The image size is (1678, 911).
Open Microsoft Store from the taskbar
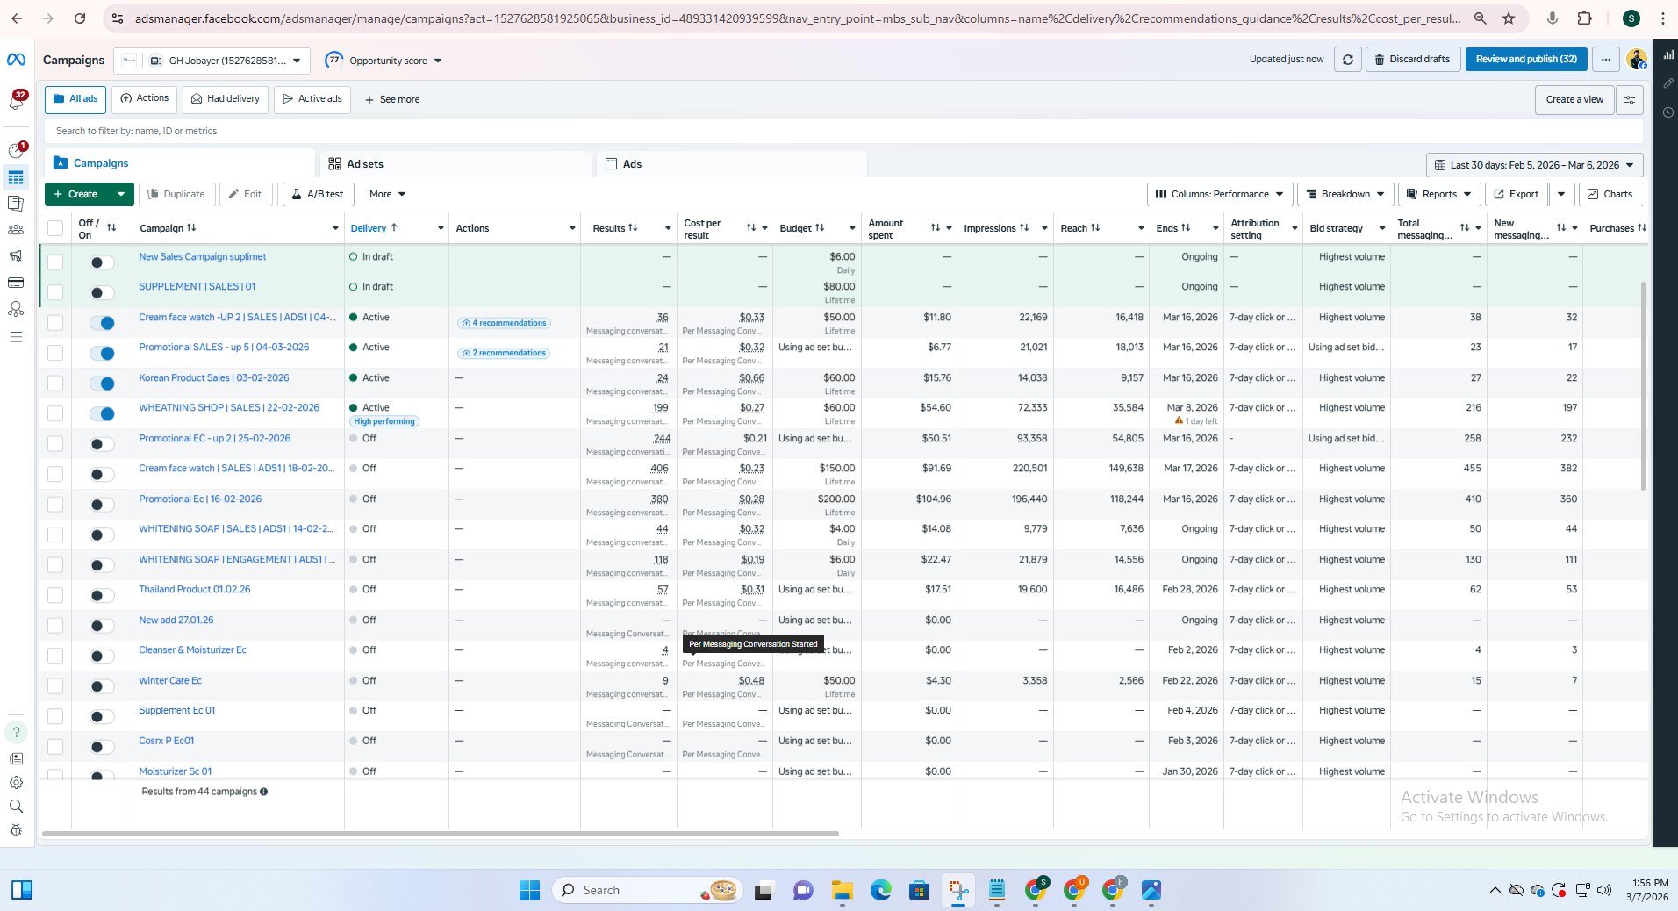tap(919, 890)
